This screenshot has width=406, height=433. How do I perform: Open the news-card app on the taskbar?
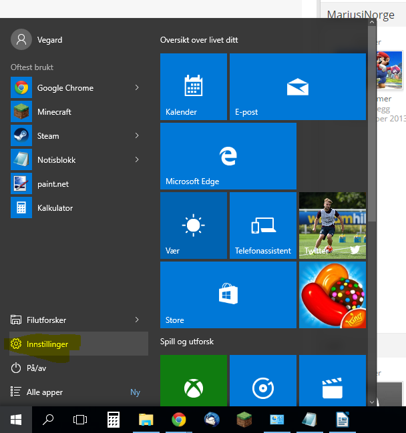(277, 420)
